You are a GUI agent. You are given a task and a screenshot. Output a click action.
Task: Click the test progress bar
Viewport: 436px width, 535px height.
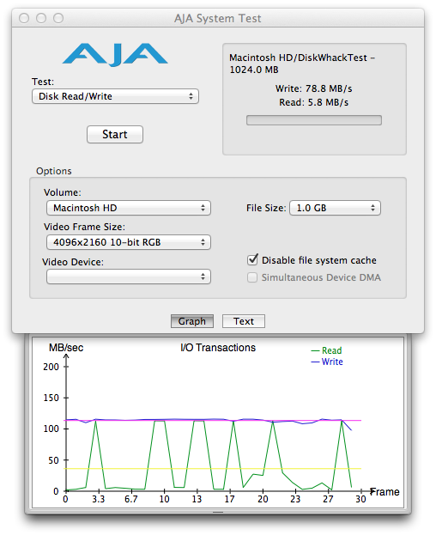pyautogui.click(x=314, y=120)
